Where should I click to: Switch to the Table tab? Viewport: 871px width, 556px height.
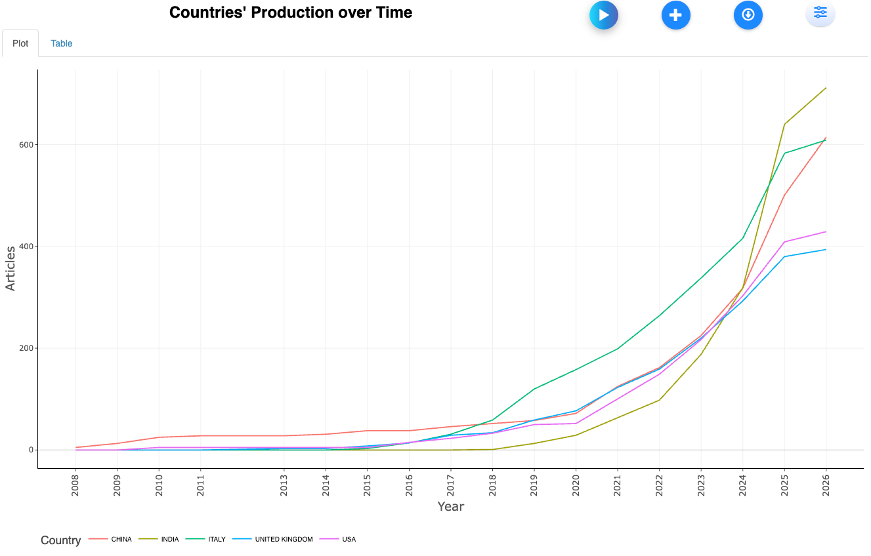(x=62, y=43)
